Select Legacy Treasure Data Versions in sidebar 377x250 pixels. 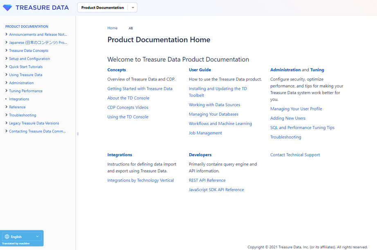pyautogui.click(x=34, y=123)
